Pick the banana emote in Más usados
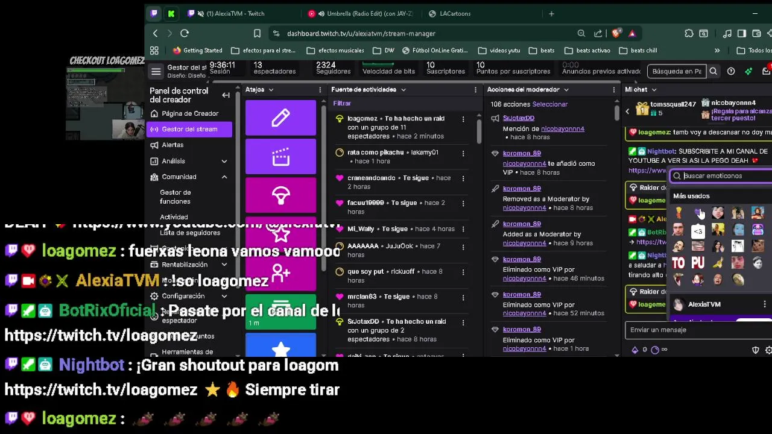 click(x=718, y=263)
